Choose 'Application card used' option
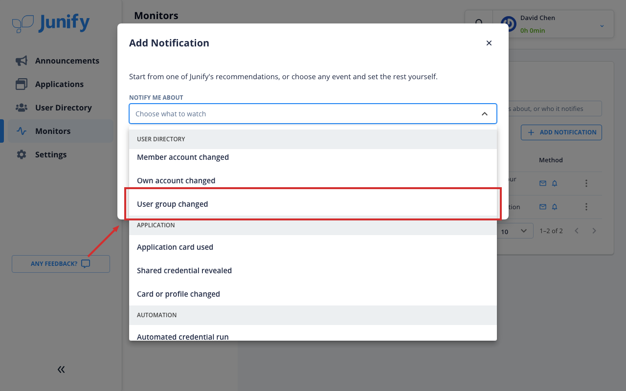The width and height of the screenshot is (626, 391). coord(313,247)
